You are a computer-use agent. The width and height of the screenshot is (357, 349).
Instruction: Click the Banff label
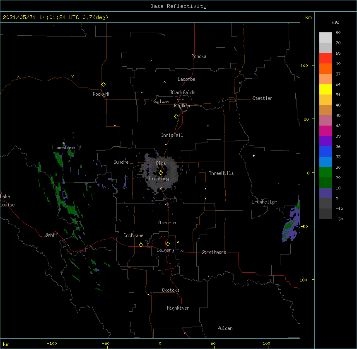(x=51, y=235)
